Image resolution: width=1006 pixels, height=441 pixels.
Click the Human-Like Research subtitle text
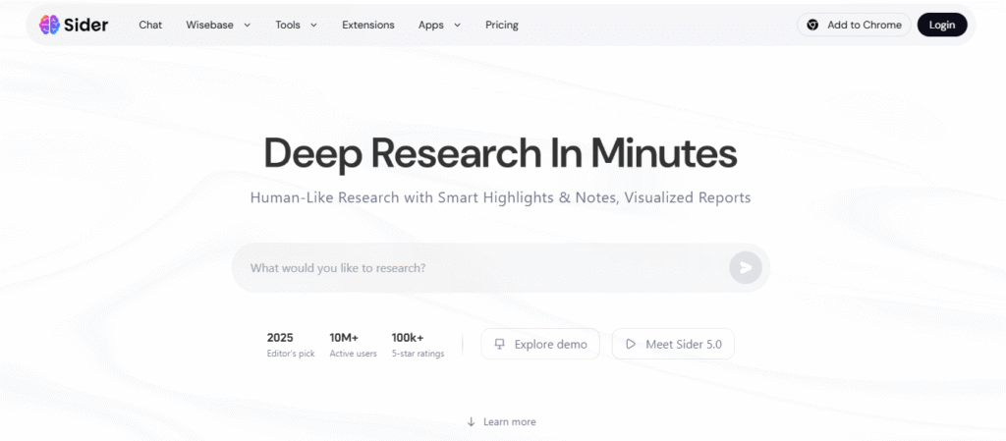(x=500, y=197)
